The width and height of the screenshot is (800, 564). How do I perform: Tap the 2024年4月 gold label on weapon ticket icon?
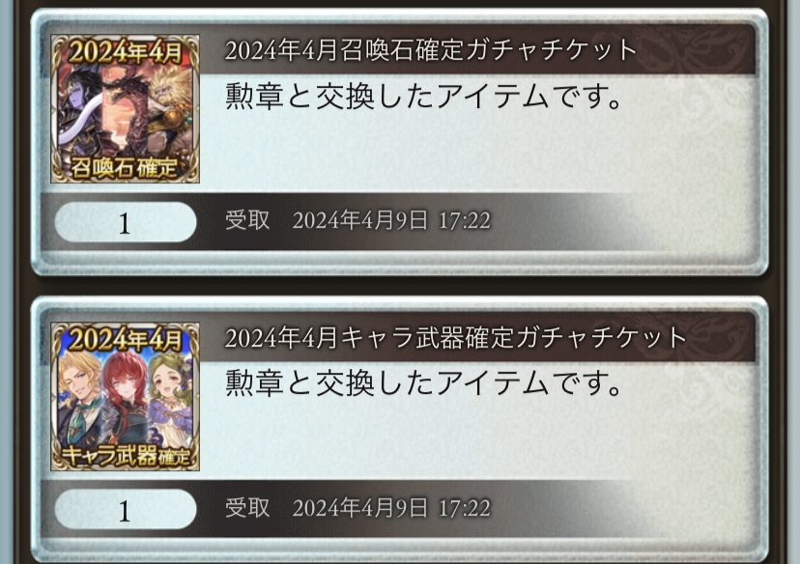[126, 339]
